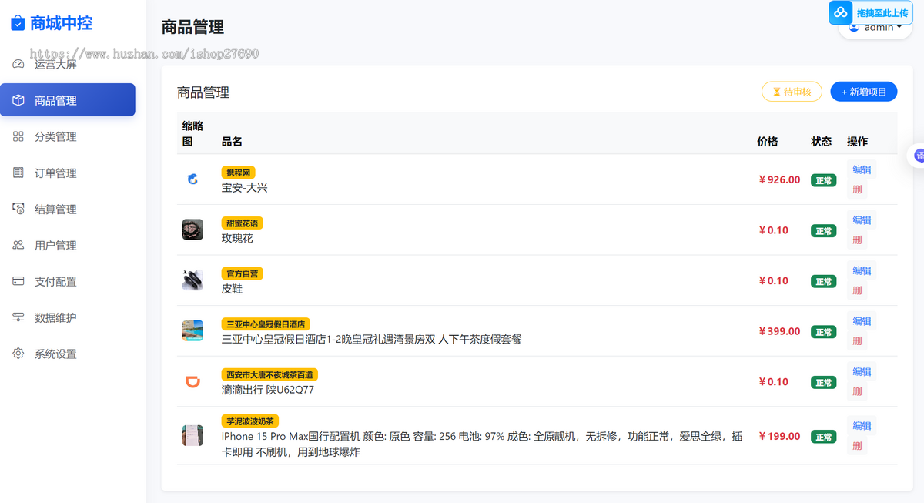Viewport: 924px width, 503px height.
Task: Click the 滴滴出行 product thumbnail
Action: (192, 381)
